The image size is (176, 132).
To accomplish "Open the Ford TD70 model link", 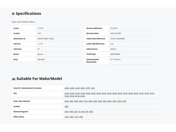I will tap(124, 101).
